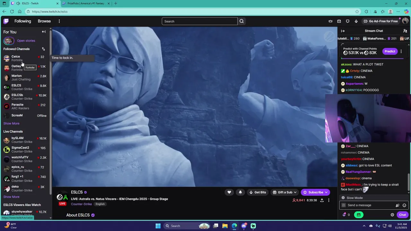Open chat emote picker
The image size is (411, 231).
(404, 205)
